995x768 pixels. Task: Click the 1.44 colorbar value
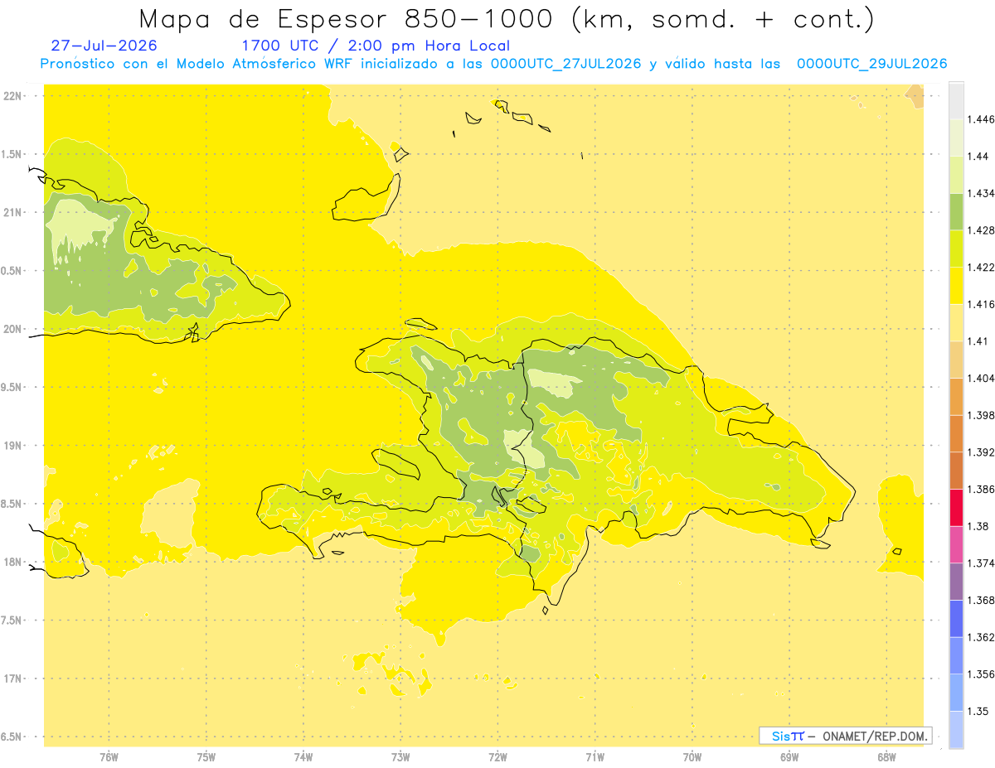(x=977, y=157)
